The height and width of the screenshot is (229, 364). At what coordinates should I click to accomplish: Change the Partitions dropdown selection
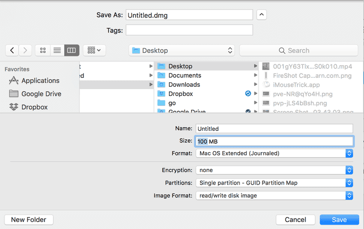274,183
